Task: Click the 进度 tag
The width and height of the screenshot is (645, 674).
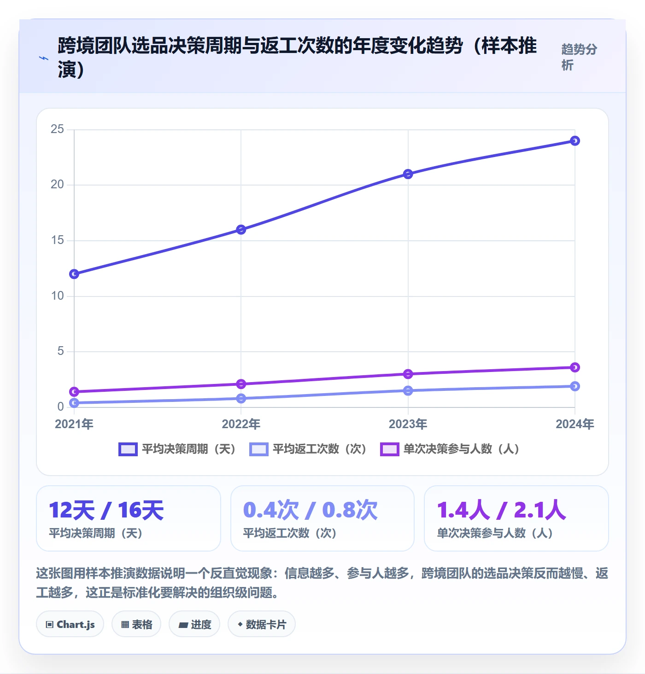Action: tap(194, 624)
